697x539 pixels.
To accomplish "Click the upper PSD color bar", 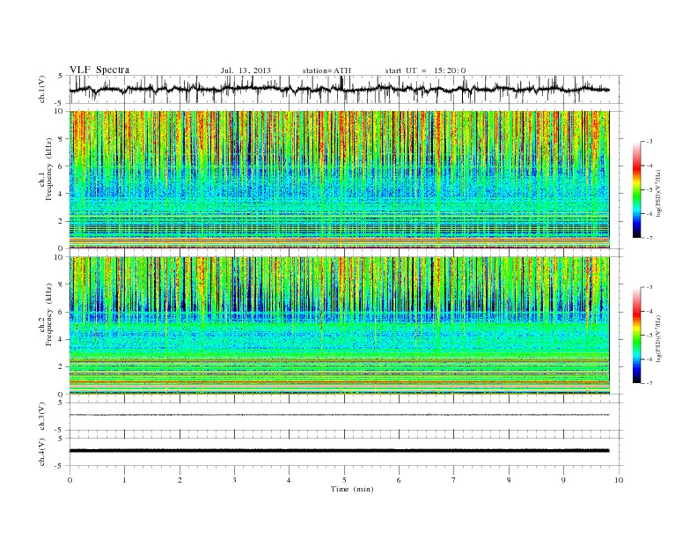I will pyautogui.click(x=637, y=189).
